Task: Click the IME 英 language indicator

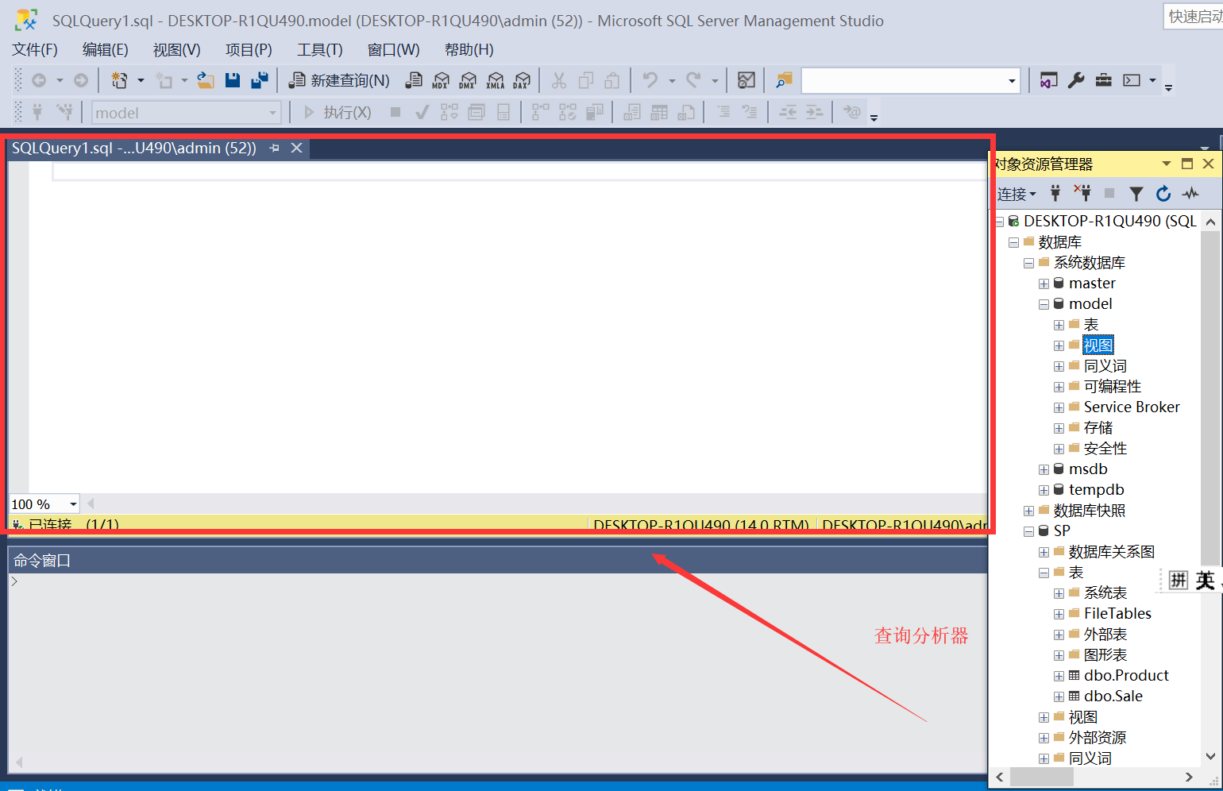Action: (x=1205, y=581)
